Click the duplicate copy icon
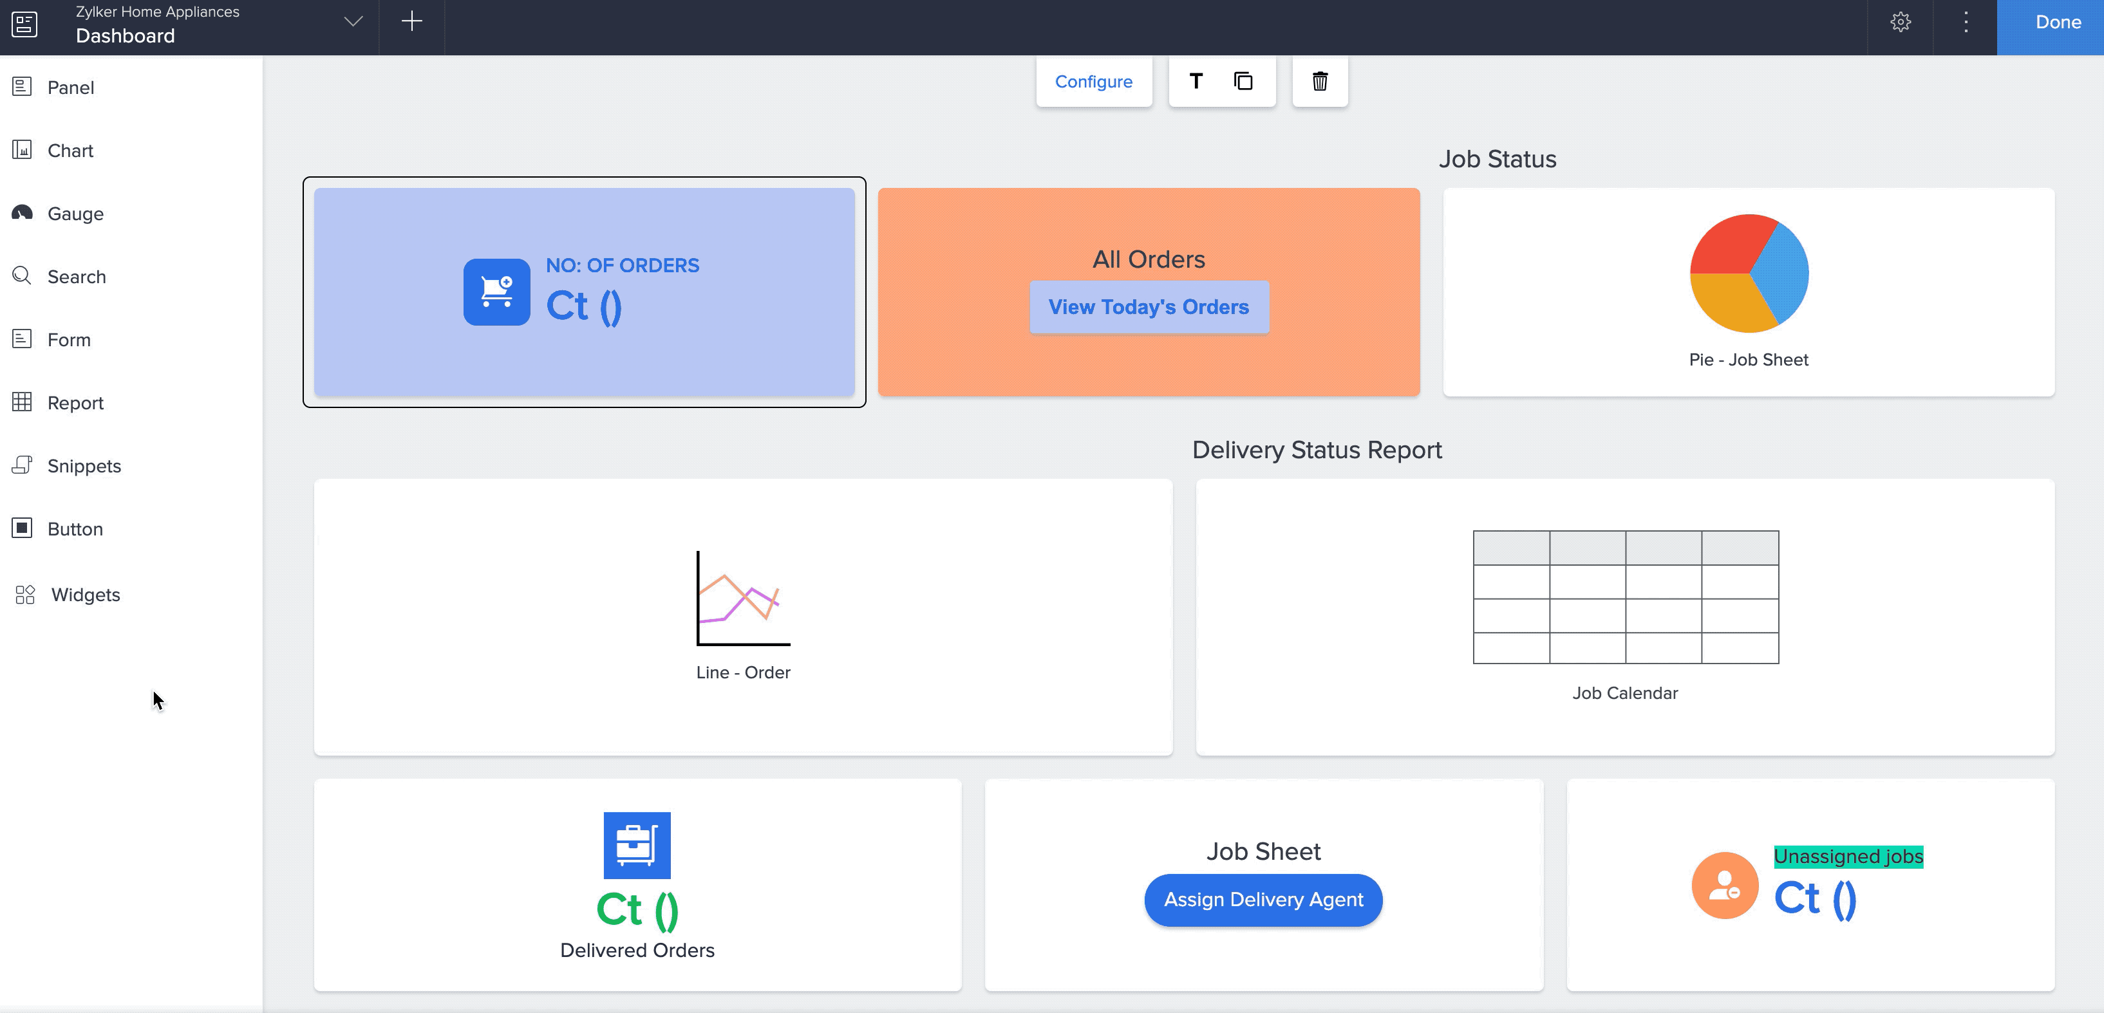 point(1243,81)
